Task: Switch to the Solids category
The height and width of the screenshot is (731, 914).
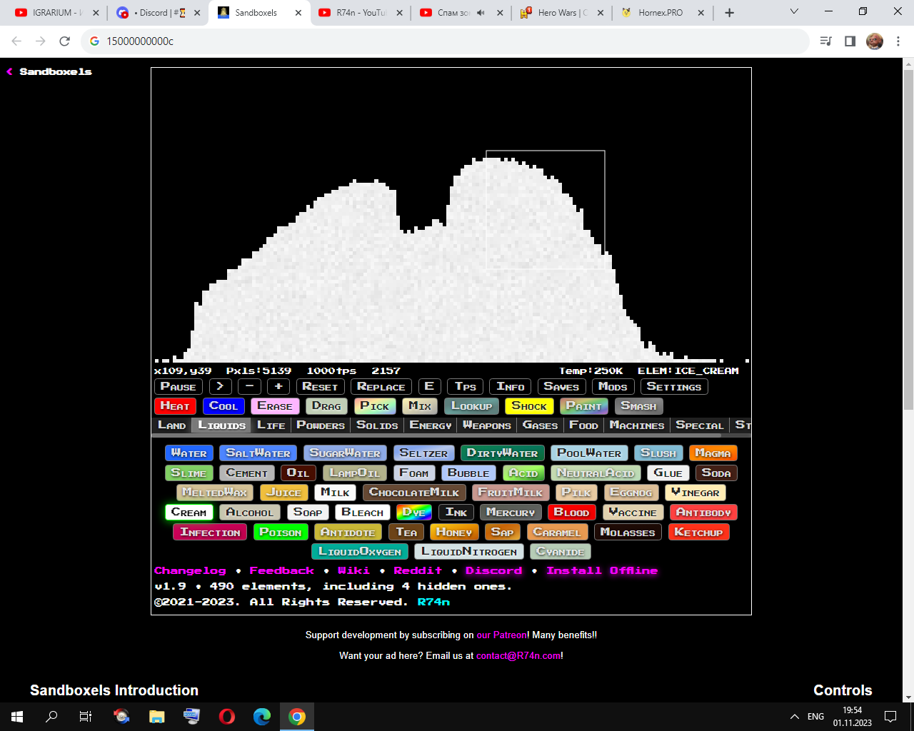Action: pyautogui.click(x=377, y=425)
